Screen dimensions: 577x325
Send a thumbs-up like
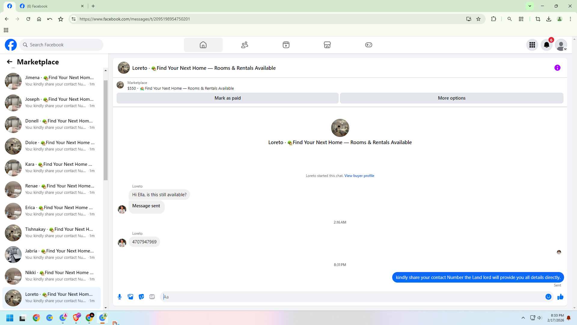click(x=560, y=297)
